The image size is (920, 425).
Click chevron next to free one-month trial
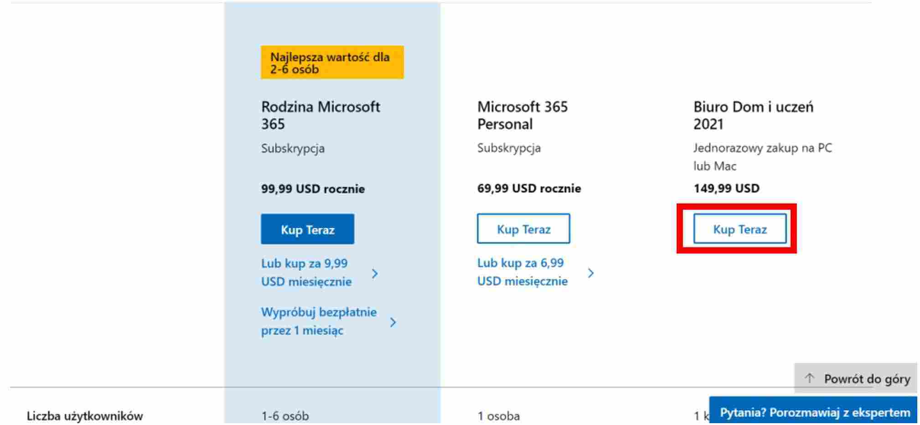(393, 322)
